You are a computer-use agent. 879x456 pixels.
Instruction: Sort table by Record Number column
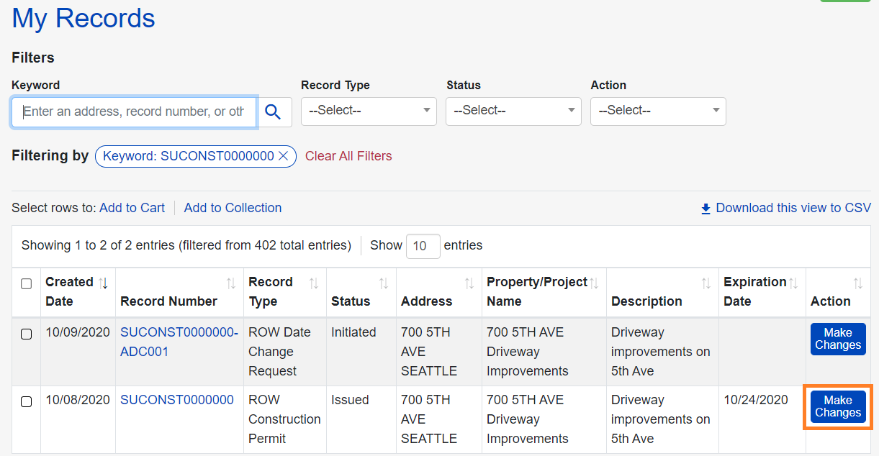(230, 283)
